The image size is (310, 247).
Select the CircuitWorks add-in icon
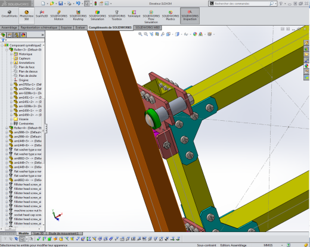point(10,14)
